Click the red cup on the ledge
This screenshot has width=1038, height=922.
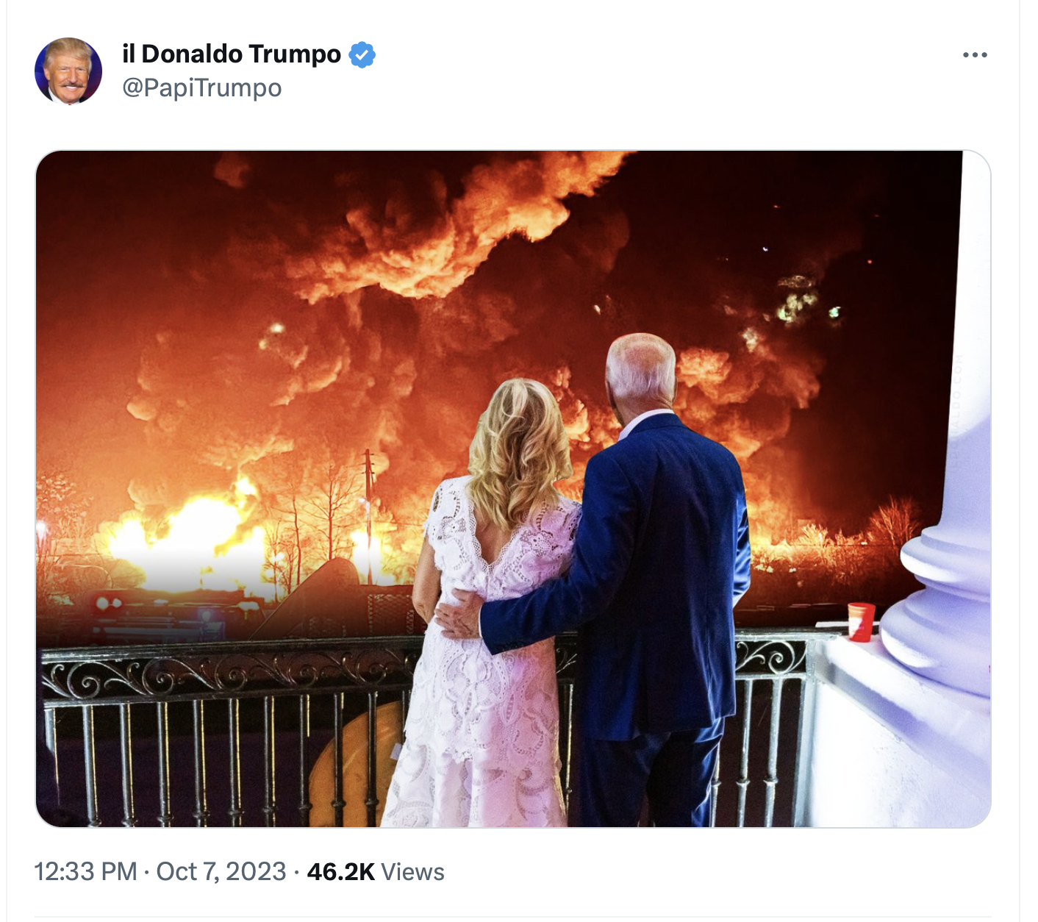coord(861,622)
